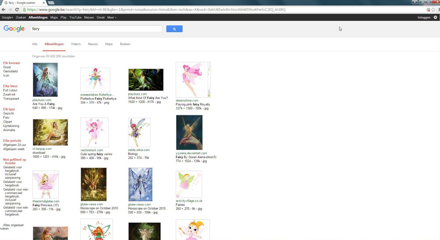Open the 'Cute spring fairy vector' thumbnail
Screen dimensions: 440x240
(x=95, y=132)
